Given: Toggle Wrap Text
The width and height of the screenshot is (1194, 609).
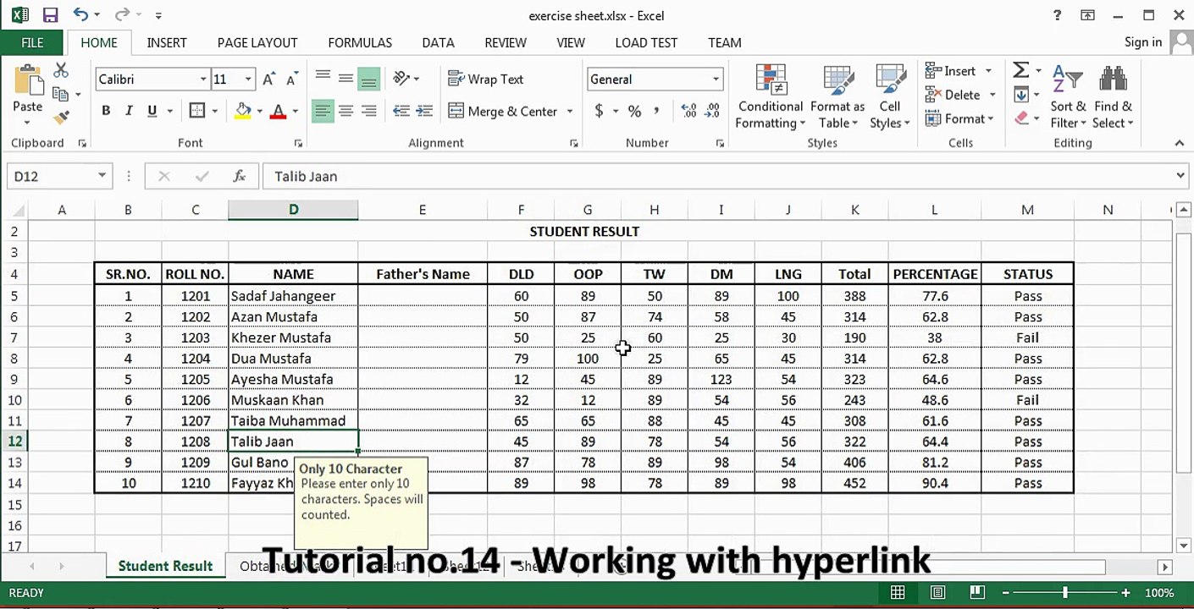Looking at the screenshot, I should coord(486,79).
